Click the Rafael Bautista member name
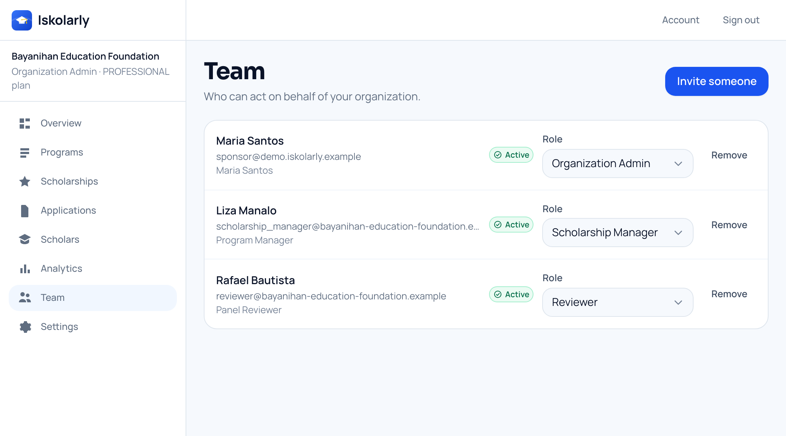Viewport: 786px width, 436px height. [255, 280]
